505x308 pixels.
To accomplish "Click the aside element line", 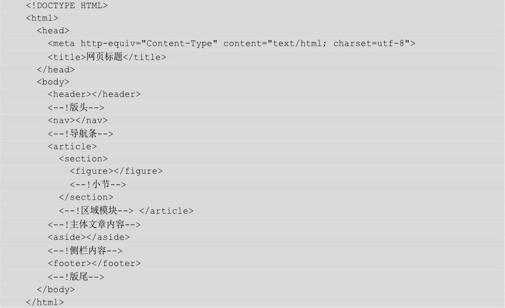I will [89, 237].
